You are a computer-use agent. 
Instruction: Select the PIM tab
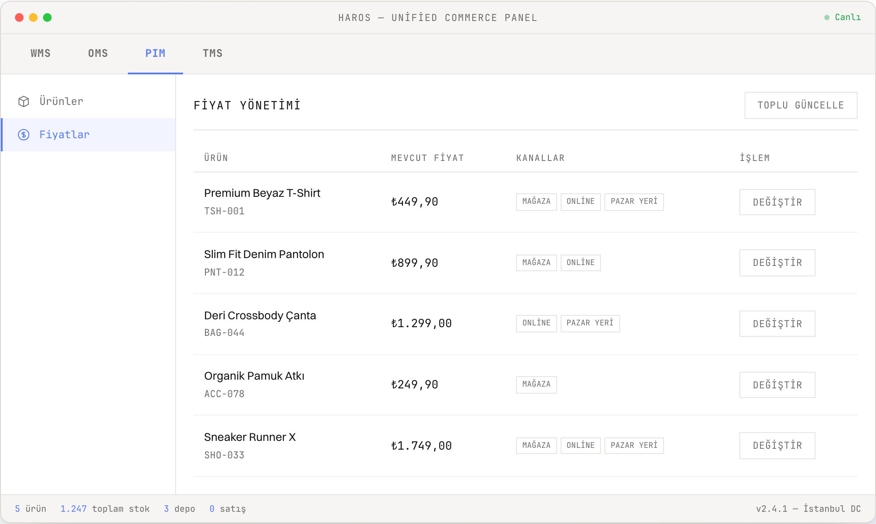click(x=155, y=53)
